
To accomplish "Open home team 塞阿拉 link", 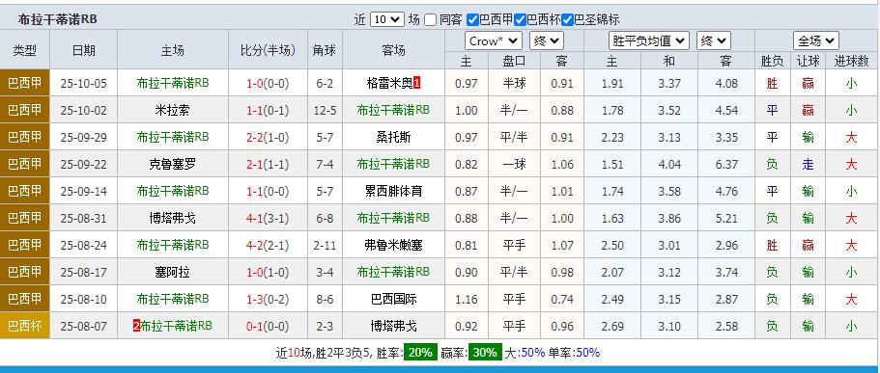I will tap(172, 272).
